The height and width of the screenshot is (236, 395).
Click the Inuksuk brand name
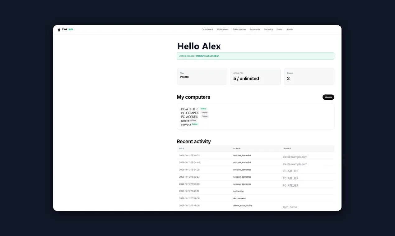point(67,29)
